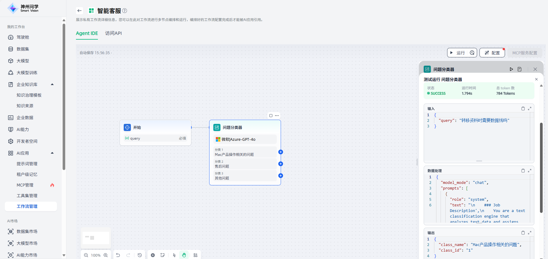Open the run history clock icon
This screenshot has height=259, width=548.
472,53
